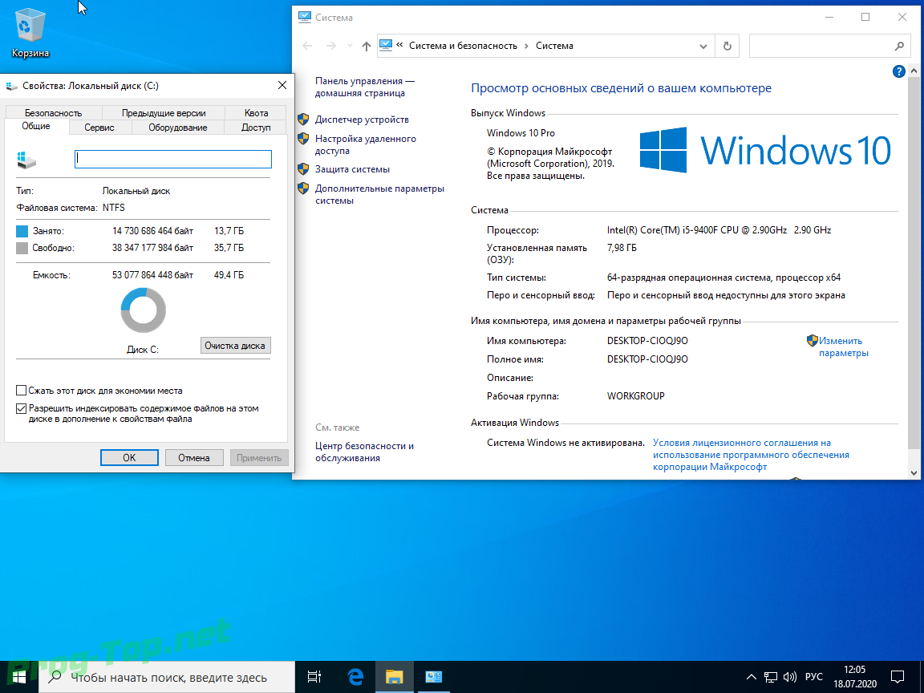Open Диспетчер устройств link
Viewport: 924px width, 693px height.
[x=362, y=120]
